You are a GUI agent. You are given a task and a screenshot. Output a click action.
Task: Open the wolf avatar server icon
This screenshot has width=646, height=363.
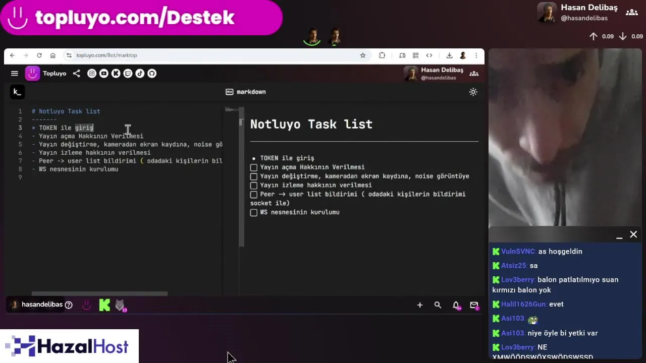(x=120, y=305)
